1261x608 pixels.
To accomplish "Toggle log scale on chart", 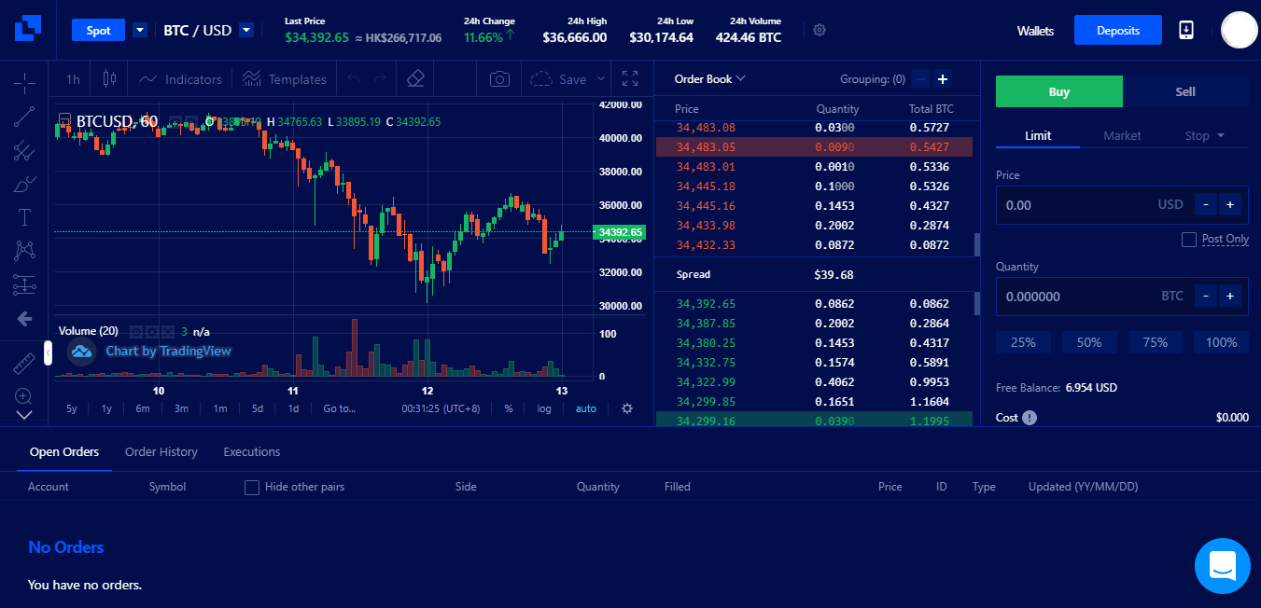I will point(544,408).
